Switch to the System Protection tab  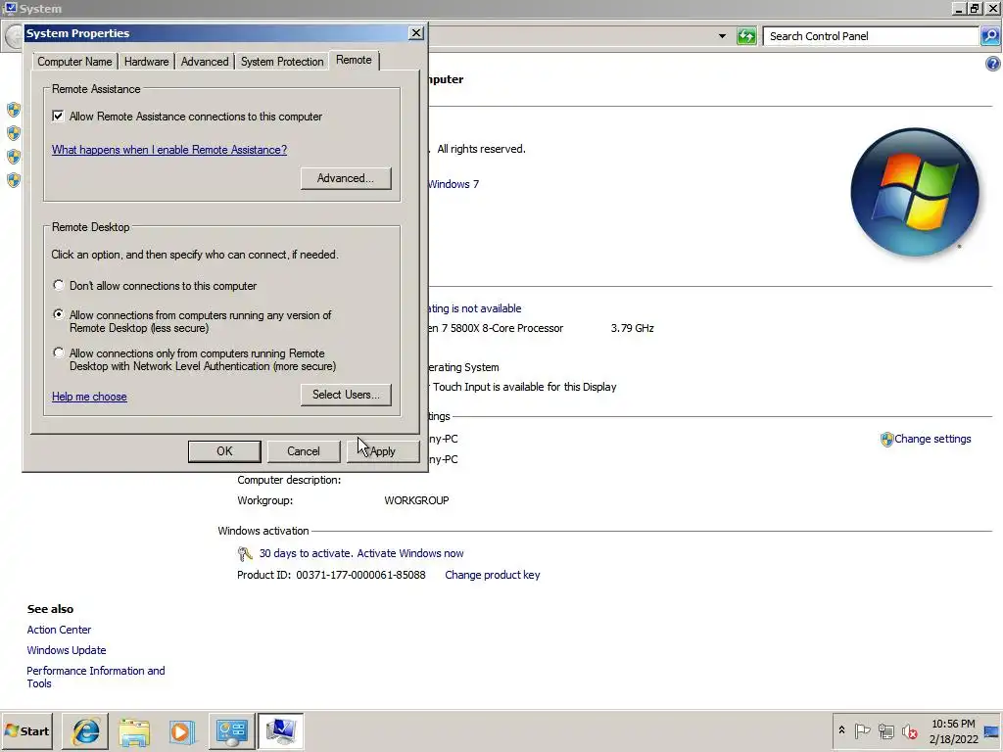(x=282, y=62)
